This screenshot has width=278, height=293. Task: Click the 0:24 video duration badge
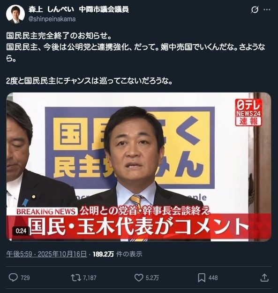(x=21, y=231)
